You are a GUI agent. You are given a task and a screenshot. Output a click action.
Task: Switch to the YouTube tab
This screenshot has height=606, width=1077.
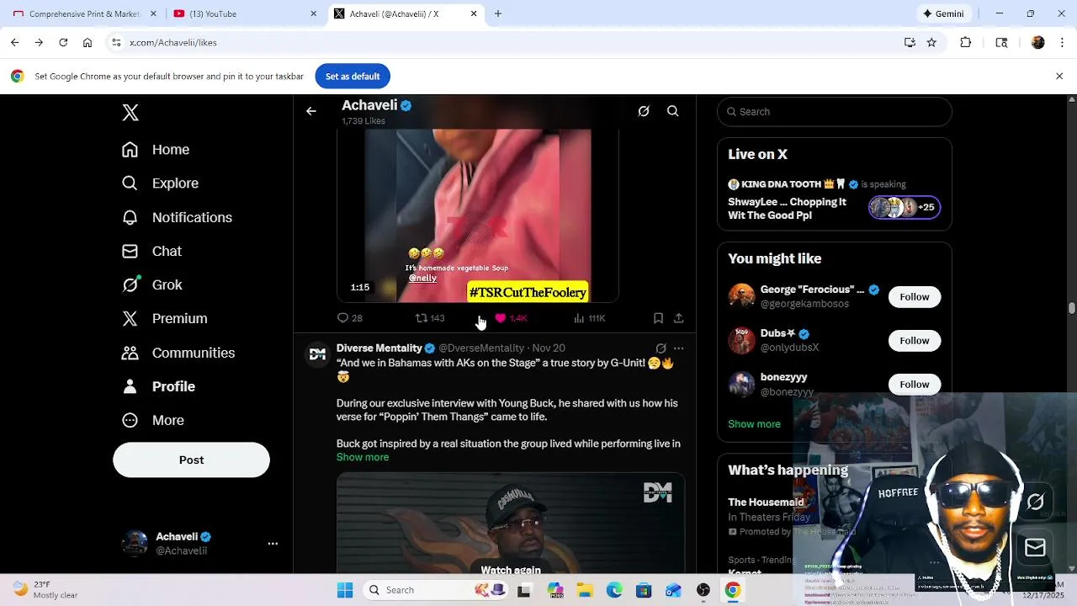(244, 13)
